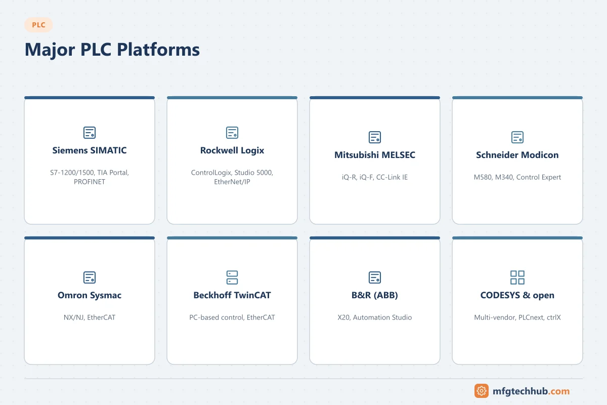Click the Siemens SIMATIC card icon
Viewport: 607px width, 405px height.
[x=90, y=133]
